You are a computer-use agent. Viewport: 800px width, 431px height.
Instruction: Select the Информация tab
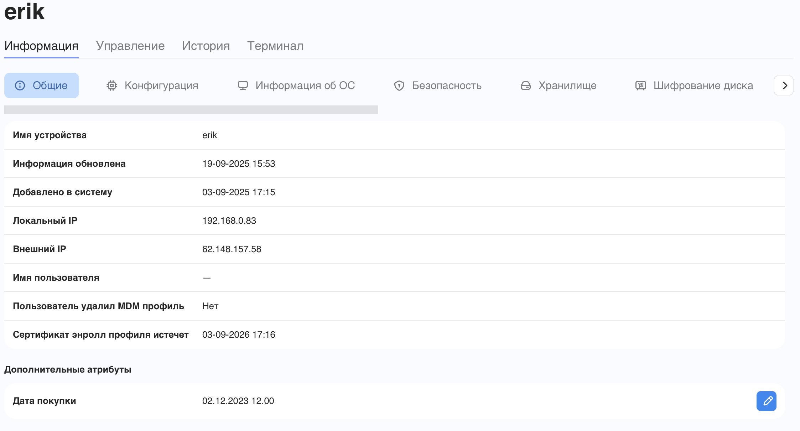click(41, 46)
